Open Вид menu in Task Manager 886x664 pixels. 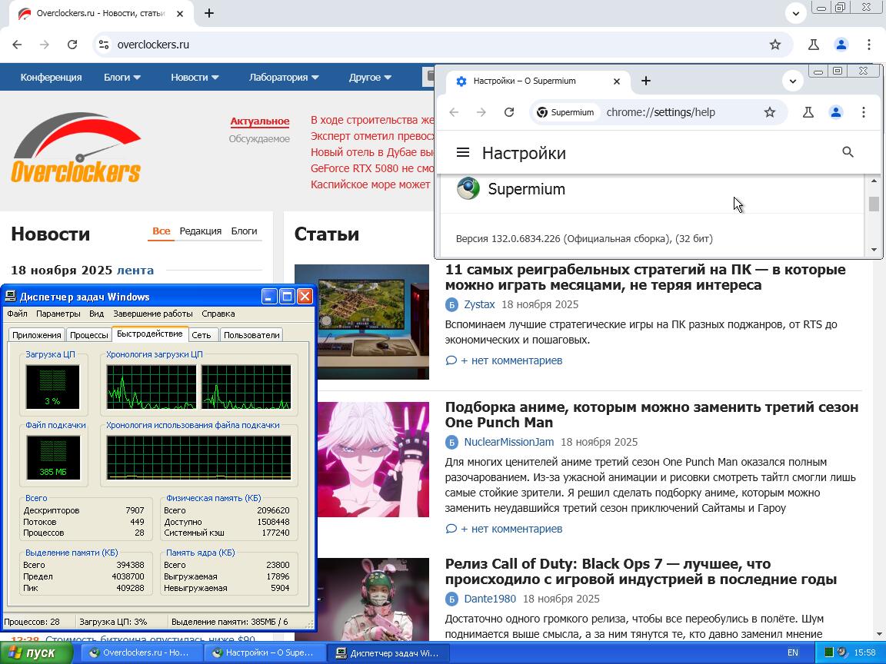[x=97, y=314]
